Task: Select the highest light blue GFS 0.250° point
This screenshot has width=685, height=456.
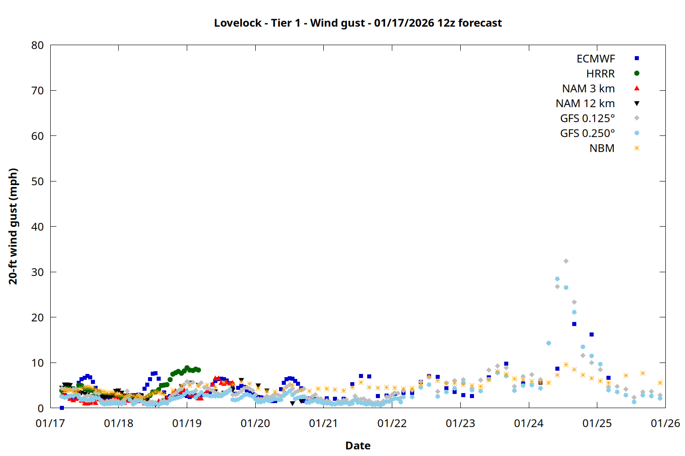Action: [557, 279]
